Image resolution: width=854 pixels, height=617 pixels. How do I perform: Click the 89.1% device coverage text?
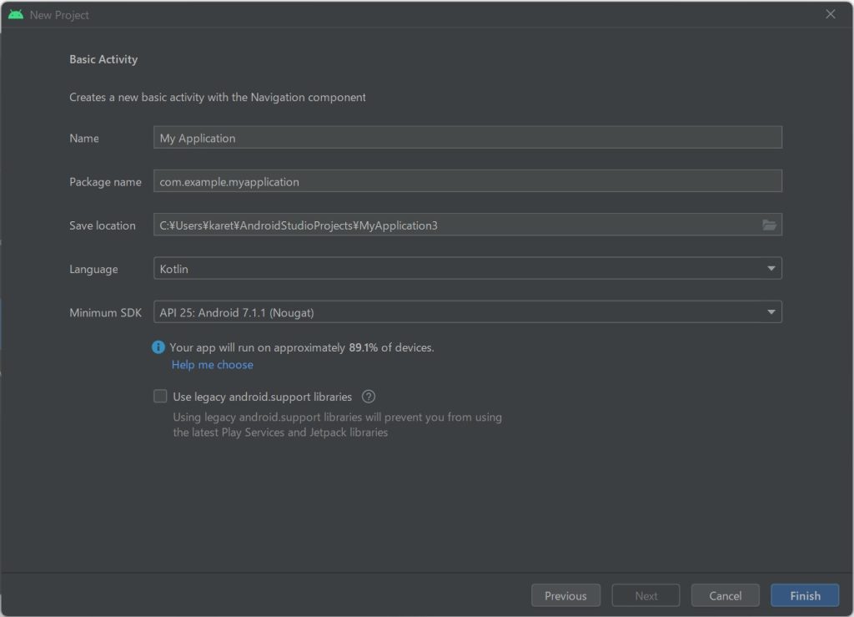tap(364, 347)
